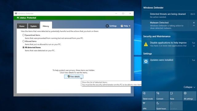Open the Note quick action tile

point(176,96)
